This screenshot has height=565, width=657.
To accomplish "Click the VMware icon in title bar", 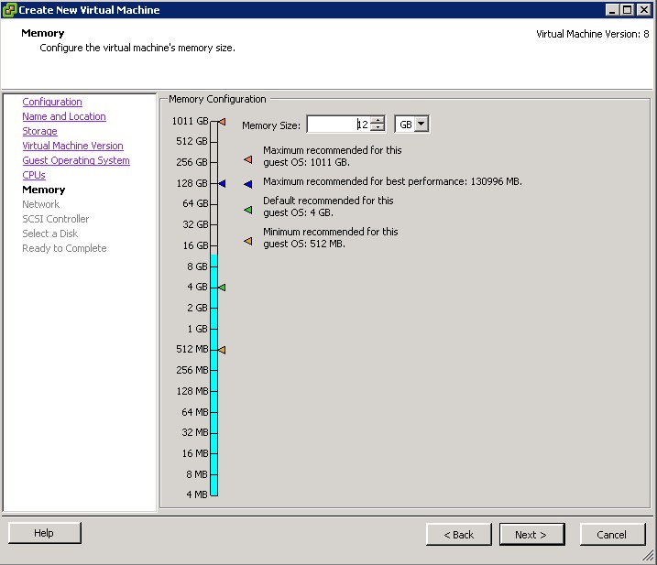I will (9, 10).
